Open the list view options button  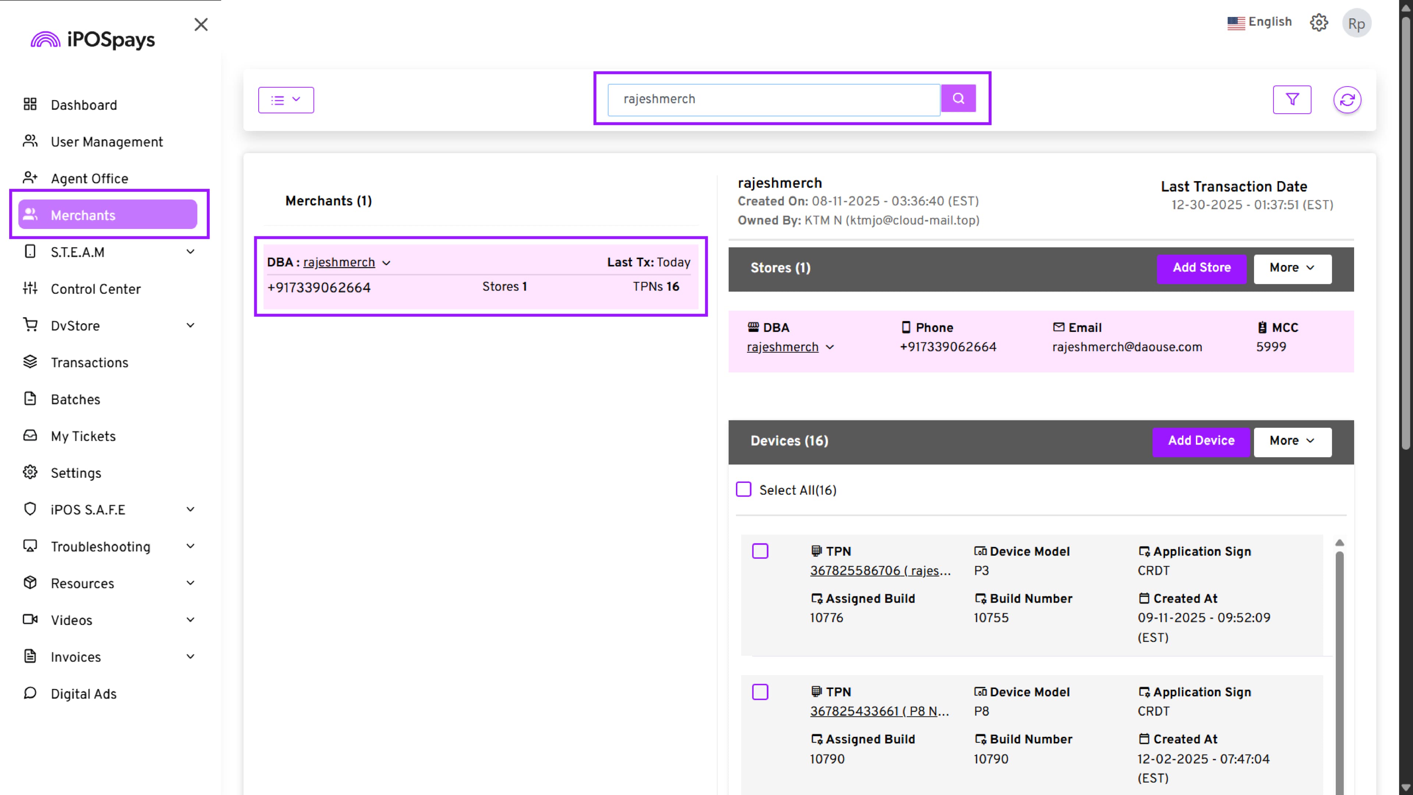pyautogui.click(x=286, y=100)
